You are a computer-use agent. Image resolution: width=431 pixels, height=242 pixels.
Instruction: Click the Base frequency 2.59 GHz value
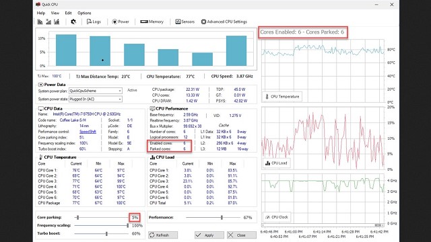tap(191, 115)
